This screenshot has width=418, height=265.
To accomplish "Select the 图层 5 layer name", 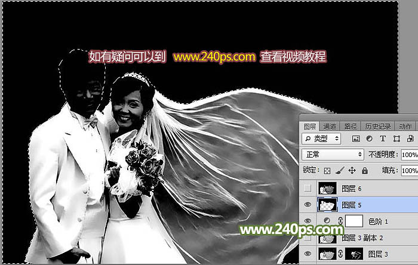I will click(351, 205).
